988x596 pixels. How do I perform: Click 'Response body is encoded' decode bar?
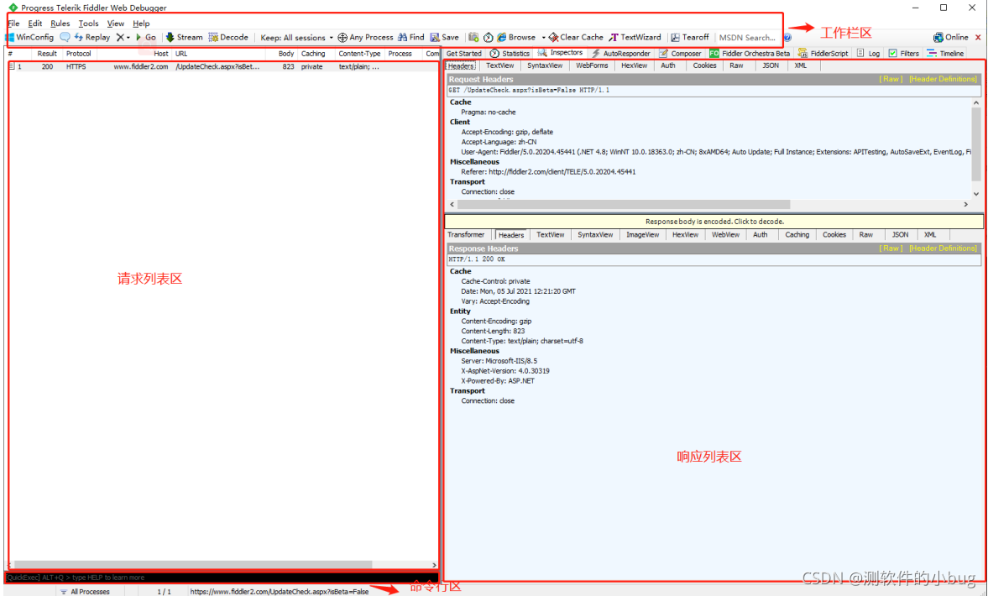(714, 221)
